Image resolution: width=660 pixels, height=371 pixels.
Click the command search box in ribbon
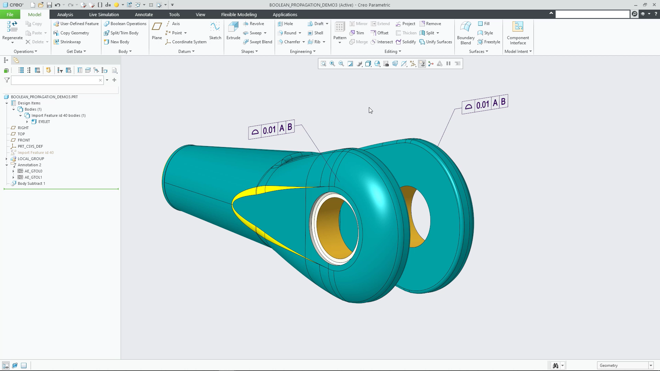coord(593,14)
